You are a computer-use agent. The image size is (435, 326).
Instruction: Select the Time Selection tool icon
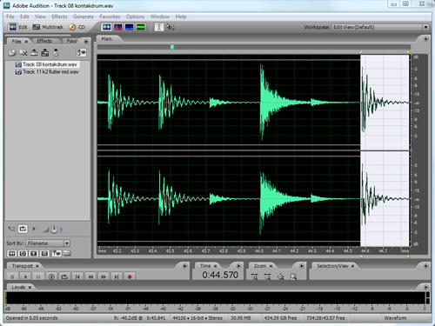point(159,27)
